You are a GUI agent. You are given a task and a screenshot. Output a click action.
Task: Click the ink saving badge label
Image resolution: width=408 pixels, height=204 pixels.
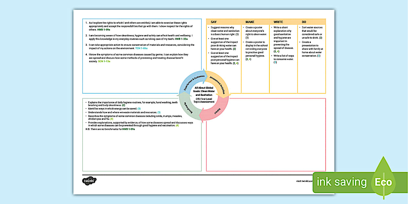(342, 182)
